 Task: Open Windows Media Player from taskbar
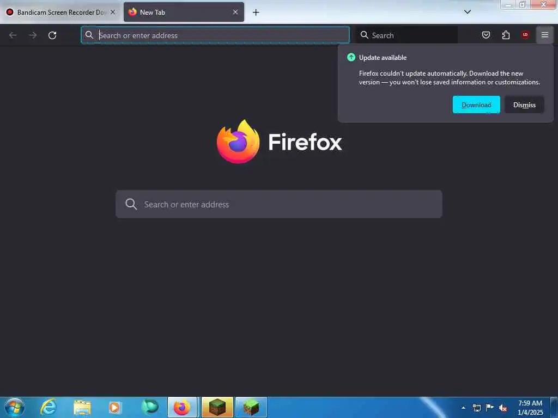click(114, 407)
